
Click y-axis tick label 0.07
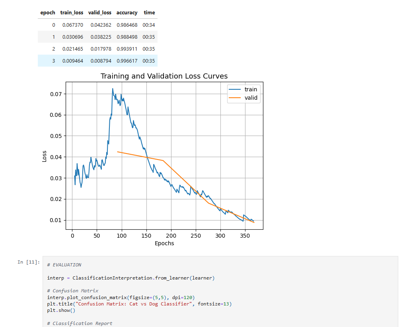click(x=56, y=94)
